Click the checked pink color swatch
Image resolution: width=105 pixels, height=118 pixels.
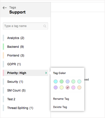(x=67, y=88)
